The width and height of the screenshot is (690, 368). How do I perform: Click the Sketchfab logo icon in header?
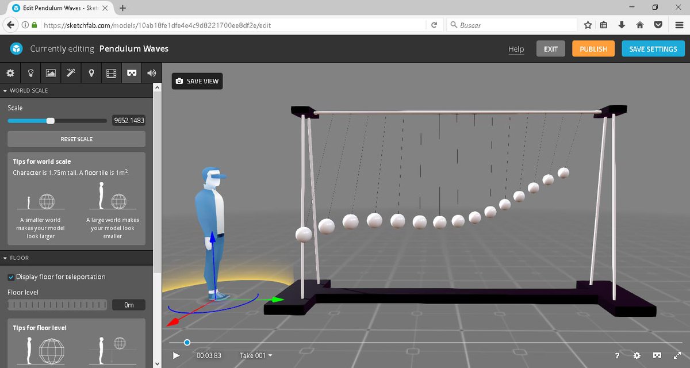(x=16, y=48)
